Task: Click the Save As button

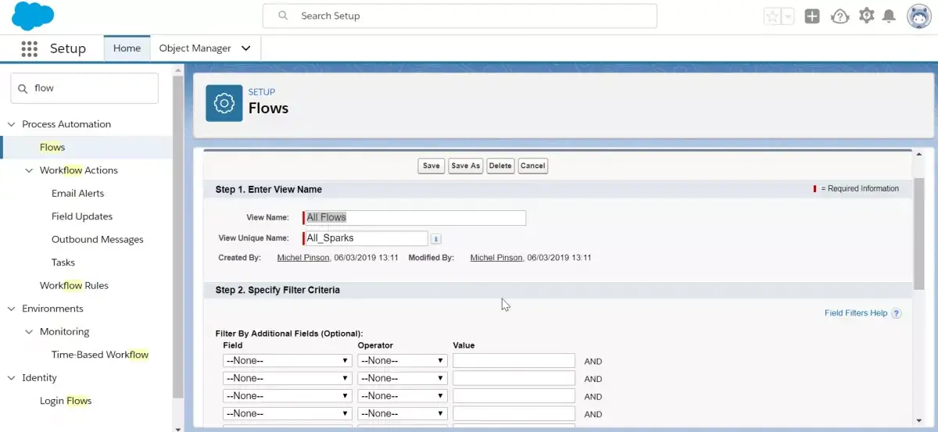Action: click(x=465, y=166)
